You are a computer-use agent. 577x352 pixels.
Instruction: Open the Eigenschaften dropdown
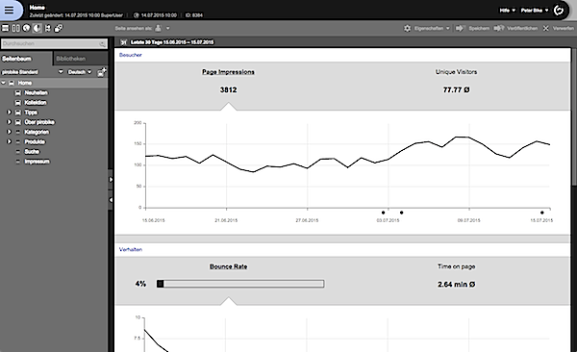448,28
